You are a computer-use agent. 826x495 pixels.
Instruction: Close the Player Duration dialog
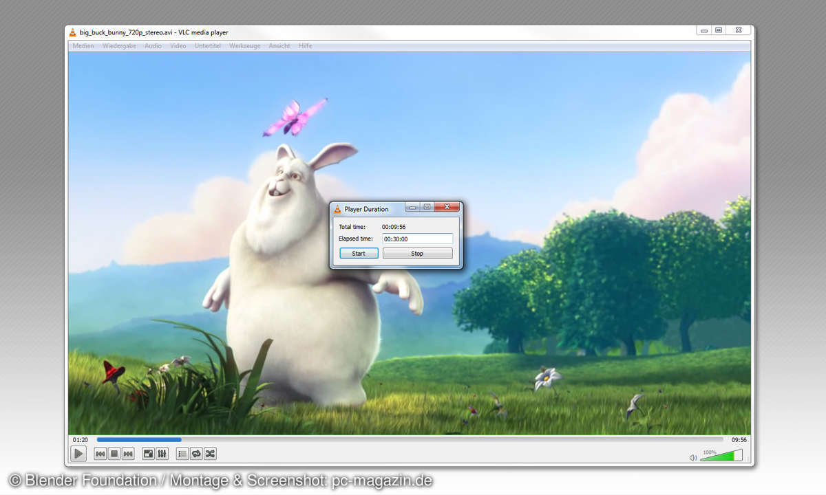(447, 207)
